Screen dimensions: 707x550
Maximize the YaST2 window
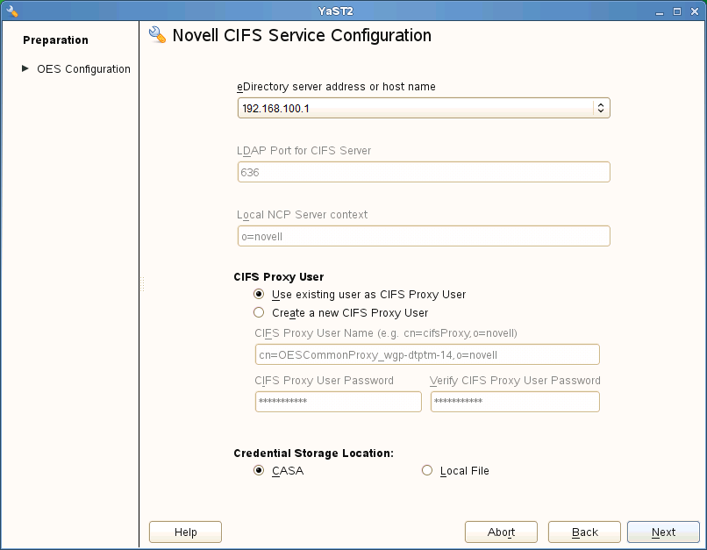point(677,11)
